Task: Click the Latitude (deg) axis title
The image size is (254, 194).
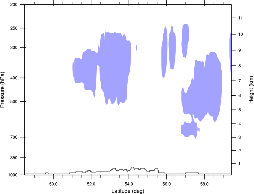Action: tap(128, 191)
